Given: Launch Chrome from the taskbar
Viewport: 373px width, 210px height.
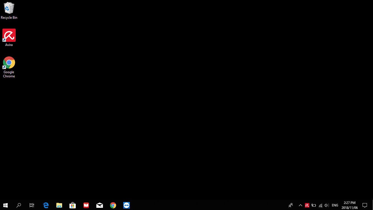Looking at the screenshot, I should click(113, 205).
